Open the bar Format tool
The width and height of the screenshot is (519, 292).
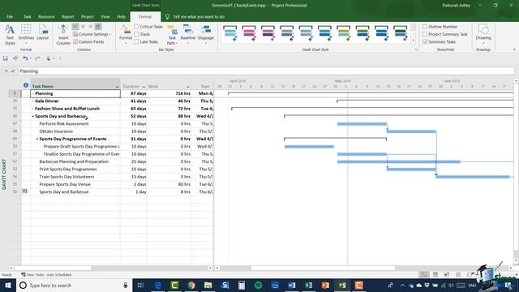126,34
